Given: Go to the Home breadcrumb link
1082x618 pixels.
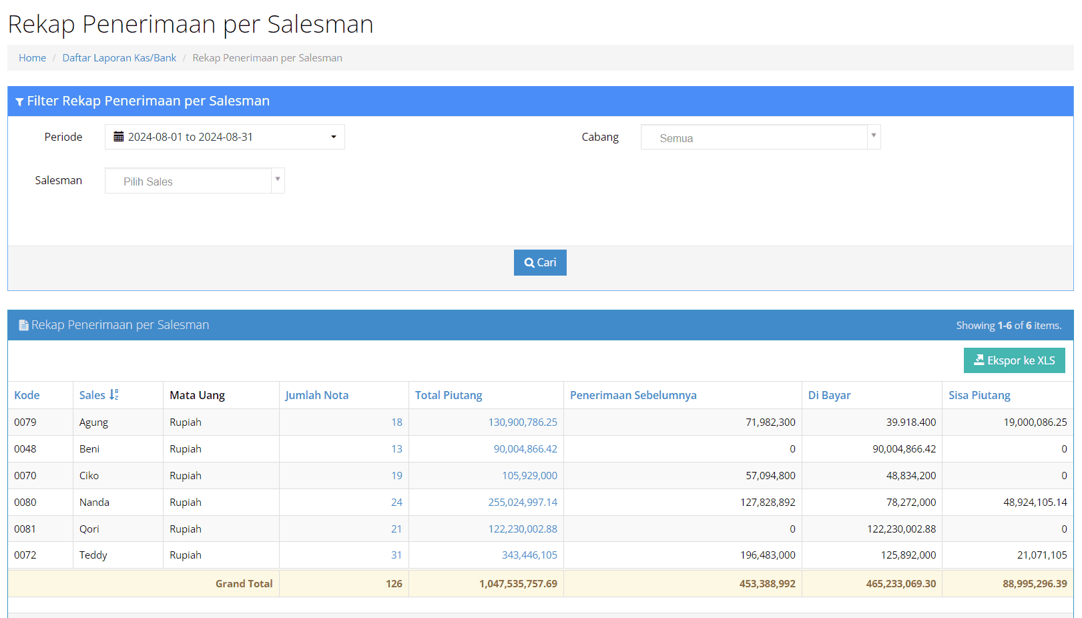Looking at the screenshot, I should 32,58.
